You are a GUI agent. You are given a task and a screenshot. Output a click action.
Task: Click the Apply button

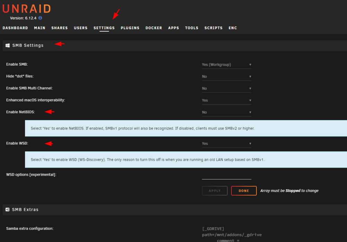click(x=215, y=191)
